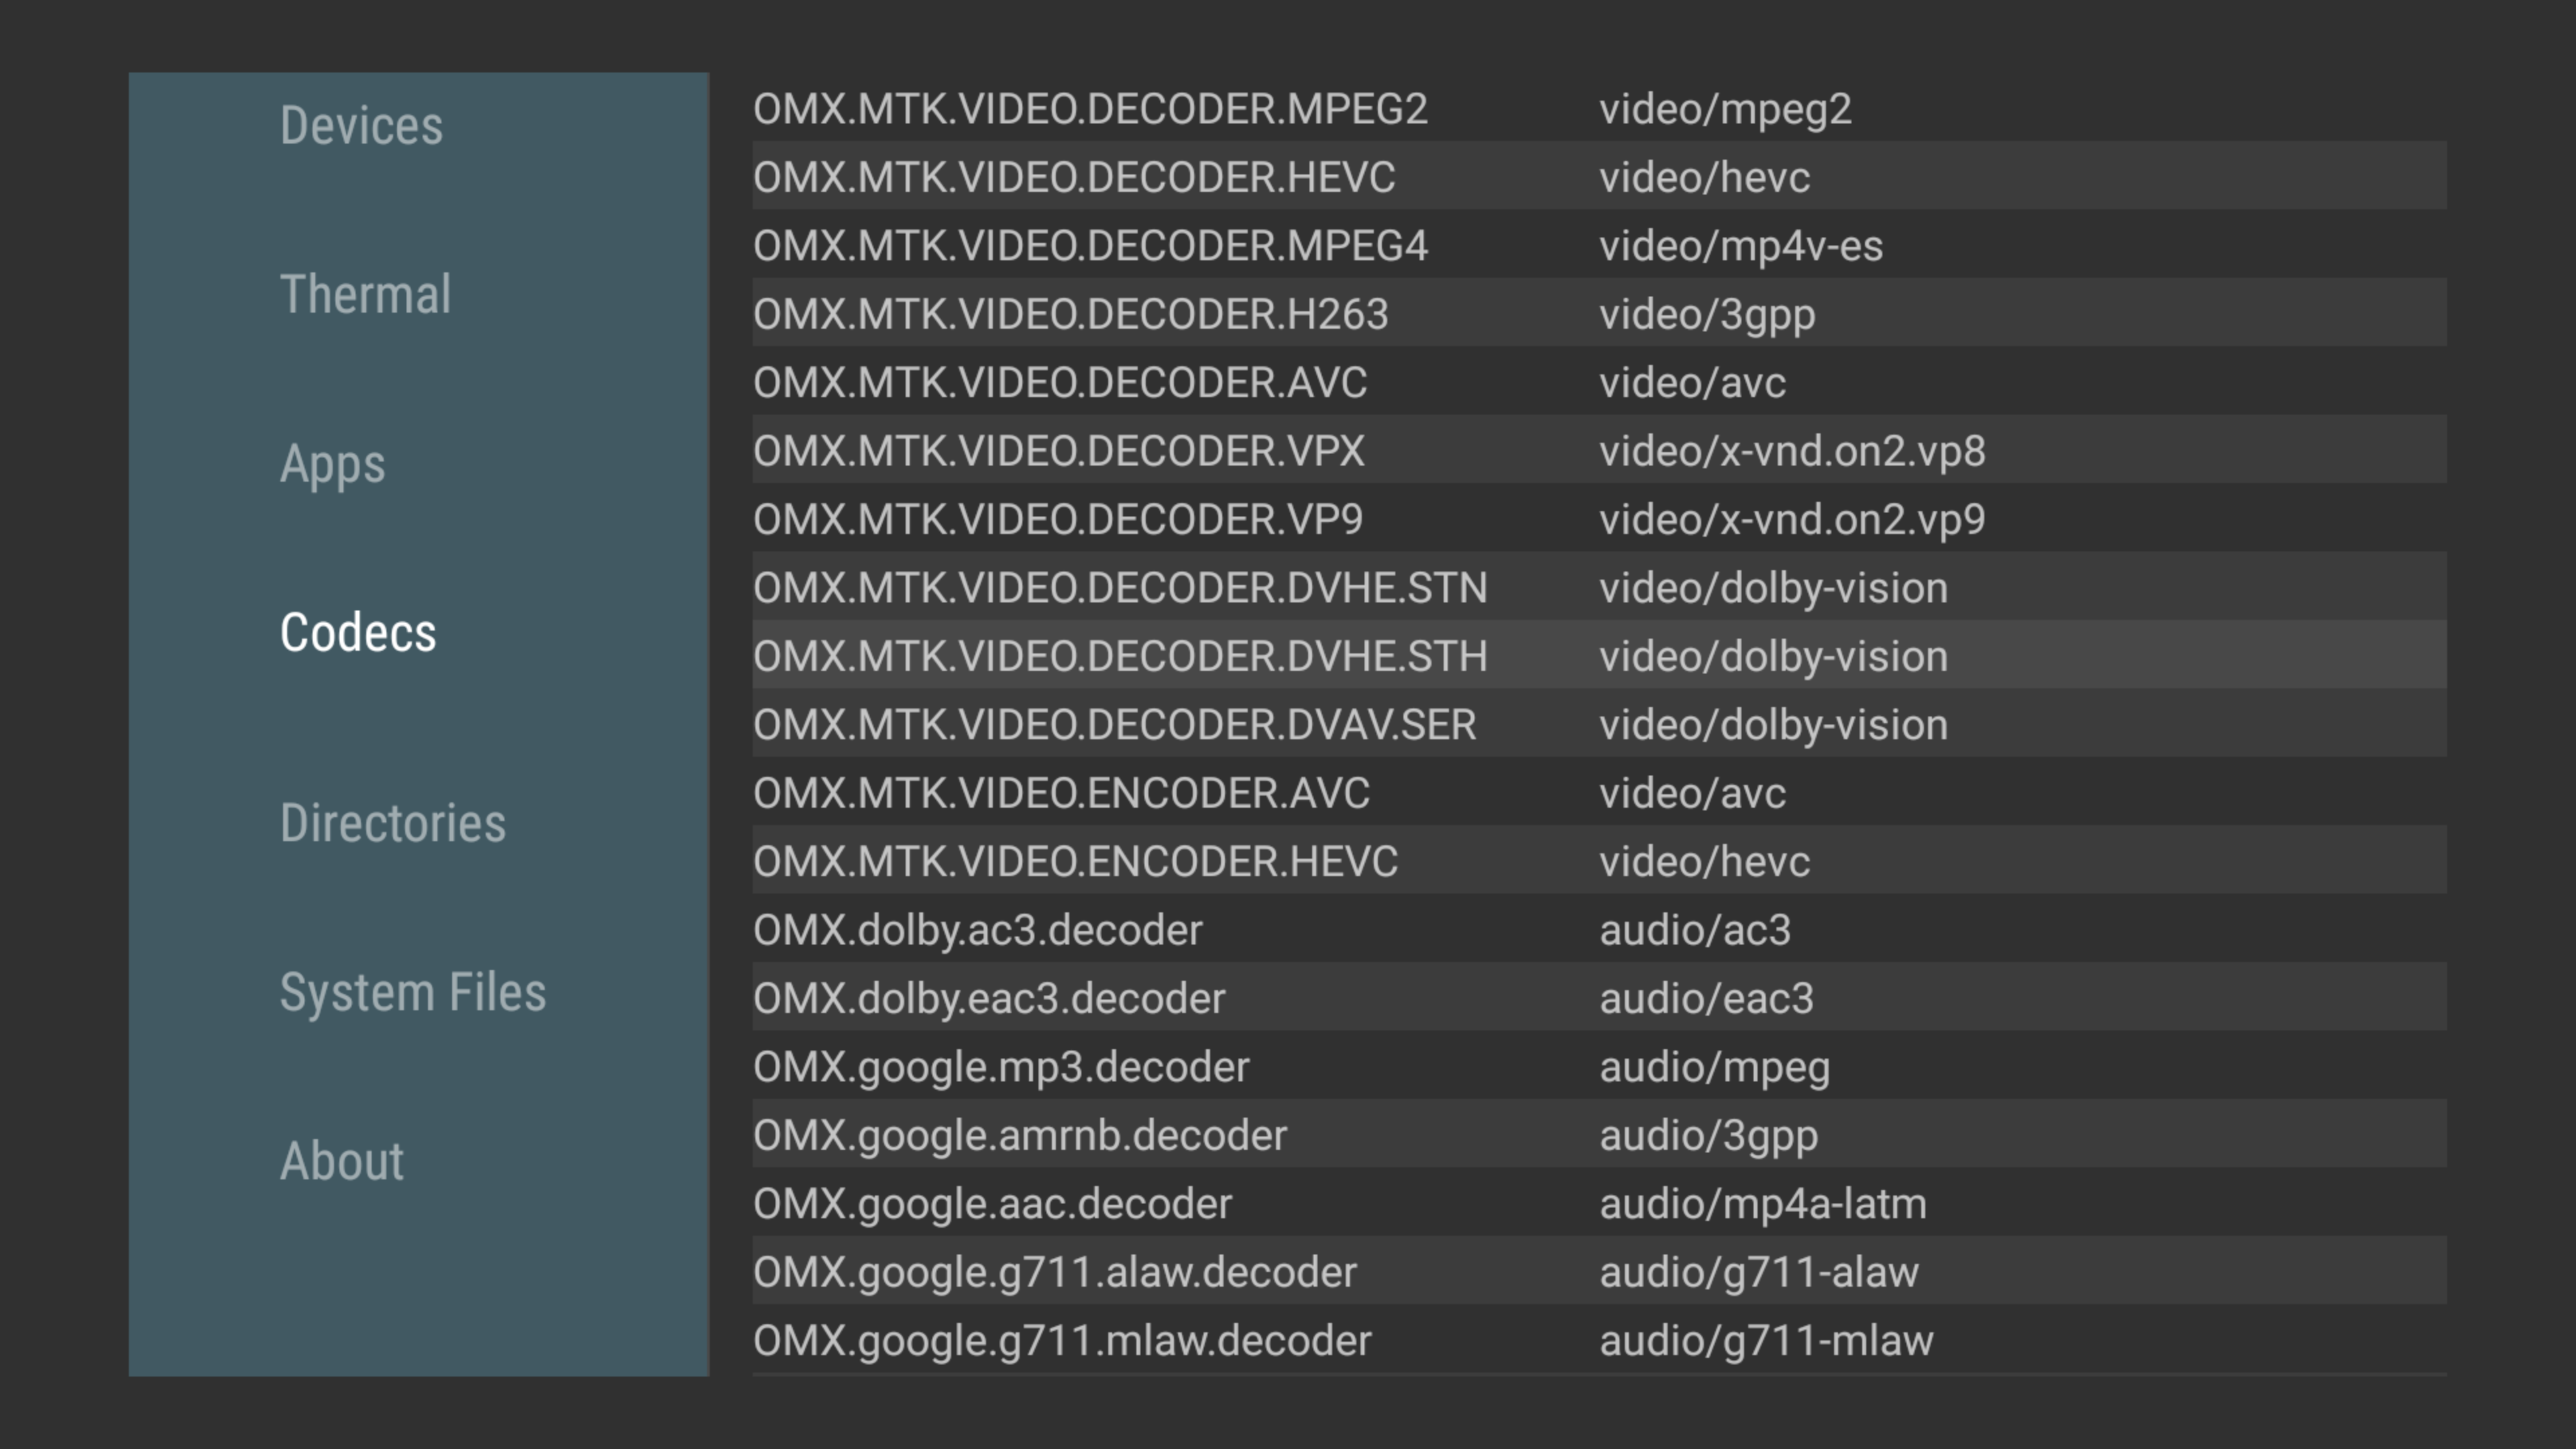Choose the OMX.MTK.VIDEO.DECODER.H263 row
Image resolution: width=2576 pixels, height=1449 pixels.
tap(1599, 313)
